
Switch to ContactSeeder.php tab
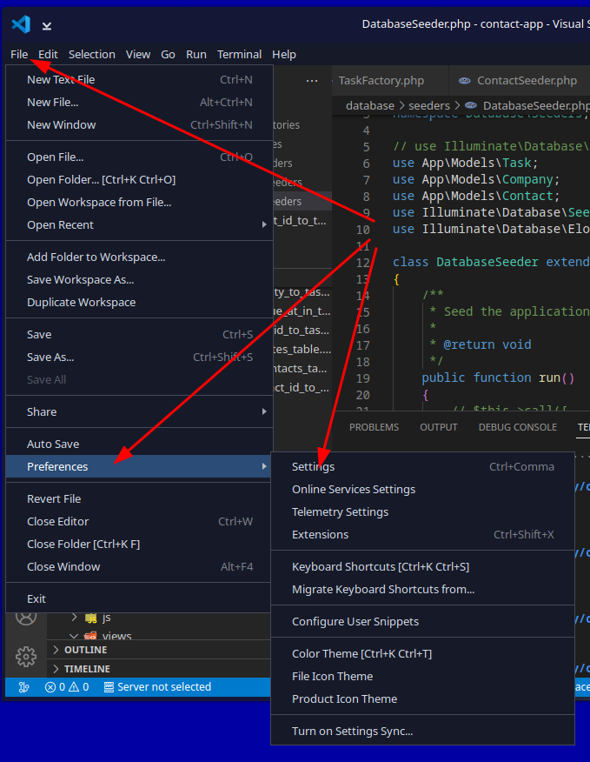[x=519, y=81]
